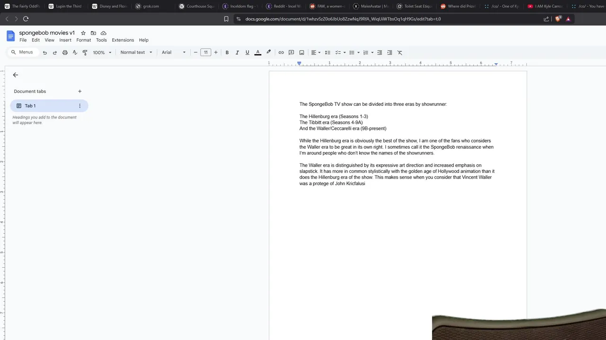The height and width of the screenshot is (340, 606).
Task: Switch to the grok.com browser tab
Action: (151, 6)
